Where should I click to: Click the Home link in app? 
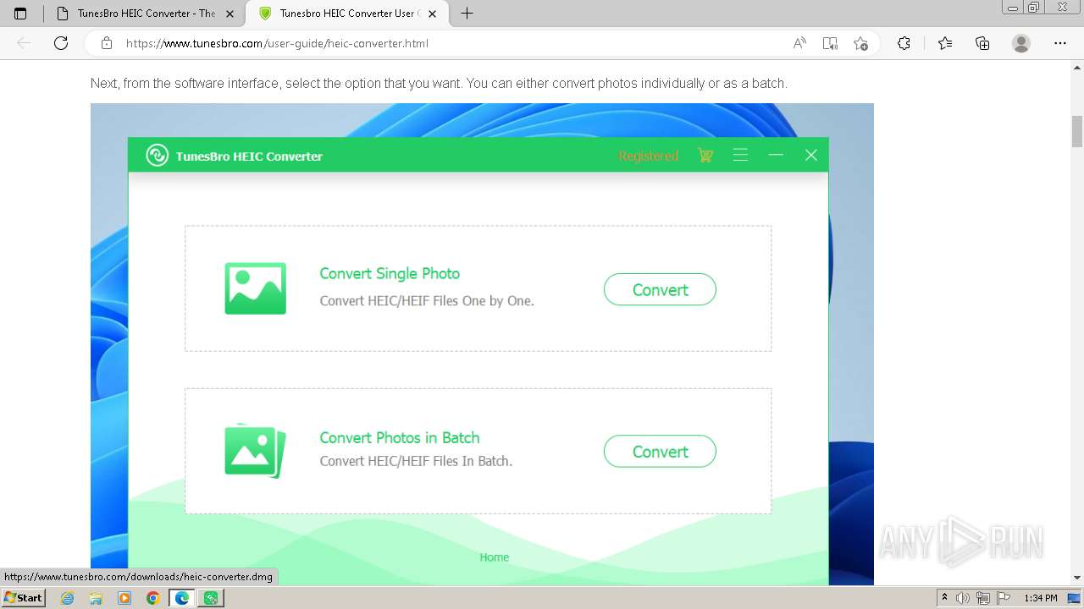(495, 557)
